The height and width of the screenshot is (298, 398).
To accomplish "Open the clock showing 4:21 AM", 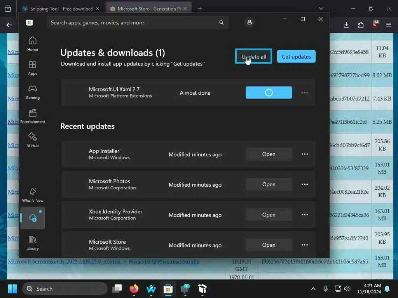I will pyautogui.click(x=369, y=289).
